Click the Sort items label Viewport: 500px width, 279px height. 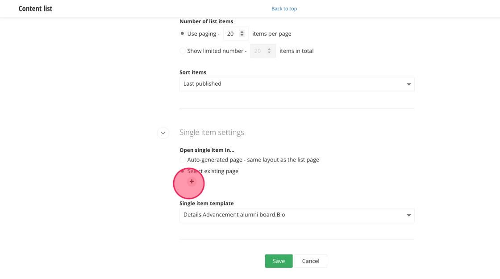[193, 72]
